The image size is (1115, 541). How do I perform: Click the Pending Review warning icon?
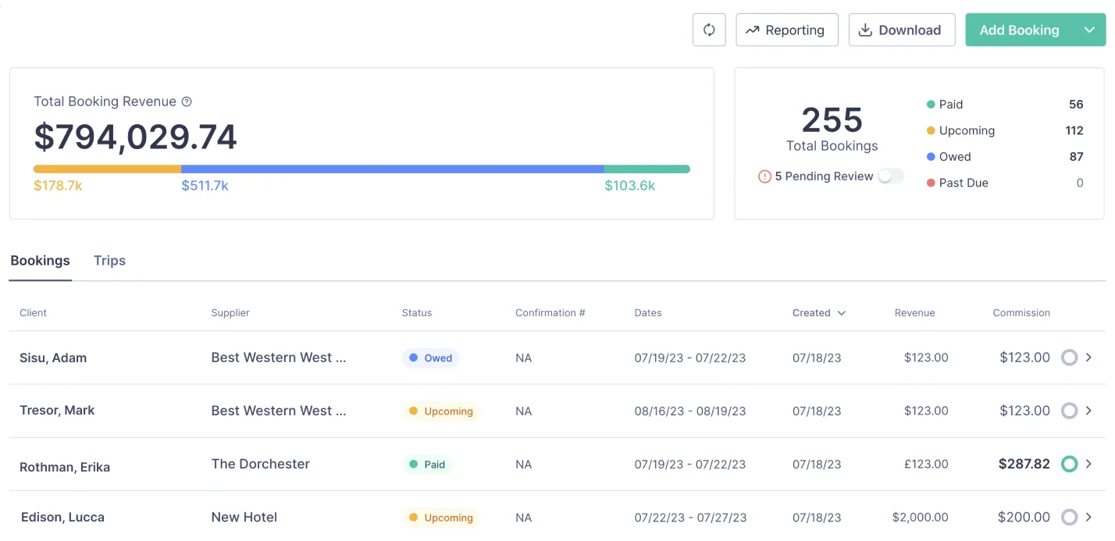pyautogui.click(x=764, y=176)
